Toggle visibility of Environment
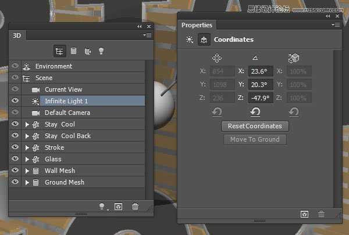The image size is (349, 235). tap(15, 66)
